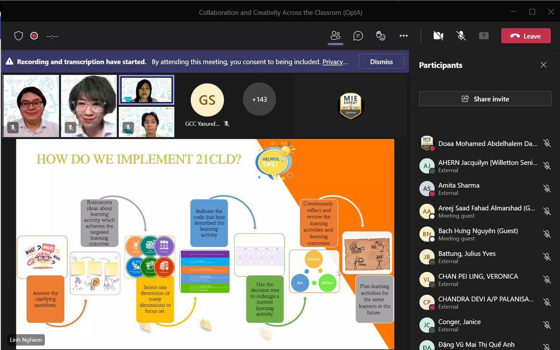Click mic icon beside Conger, Janice

coord(547,325)
